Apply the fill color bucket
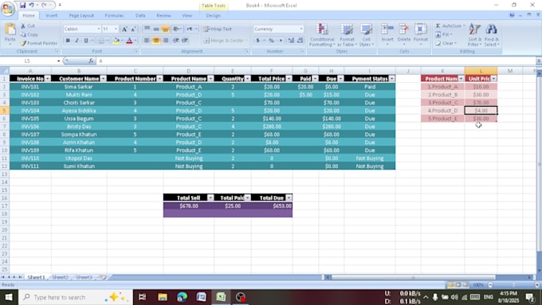542x305 pixels. 116,41
